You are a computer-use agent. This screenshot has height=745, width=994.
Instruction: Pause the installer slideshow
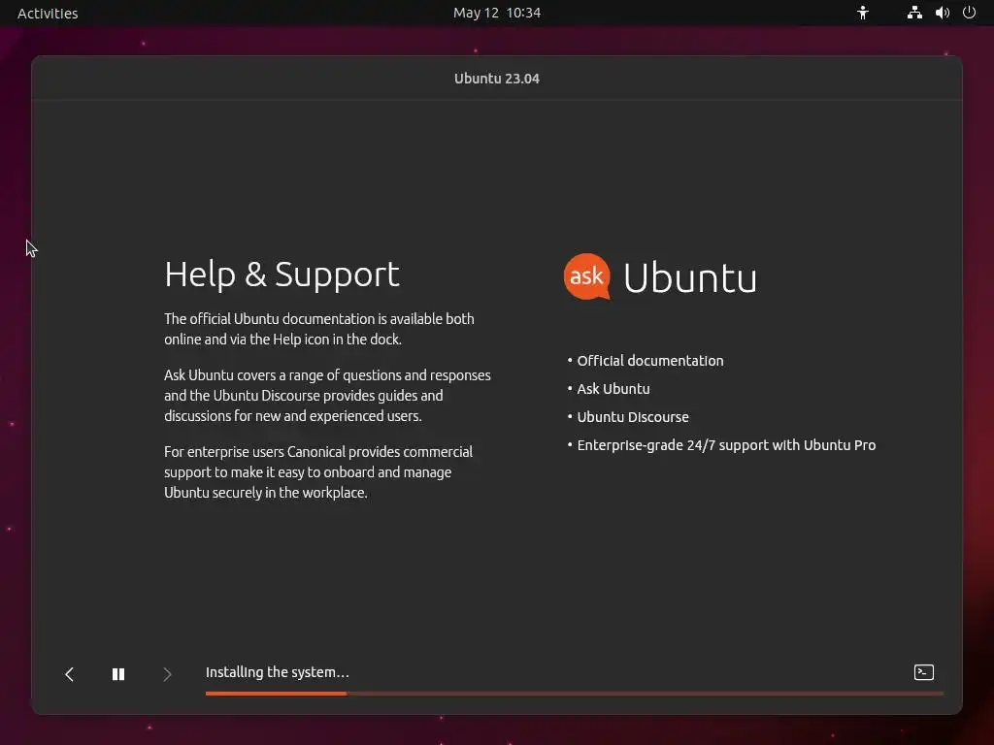[118, 674]
